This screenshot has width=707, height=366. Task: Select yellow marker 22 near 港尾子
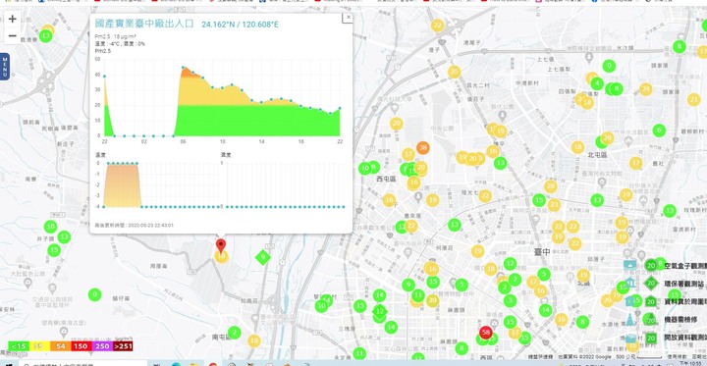[437, 26]
